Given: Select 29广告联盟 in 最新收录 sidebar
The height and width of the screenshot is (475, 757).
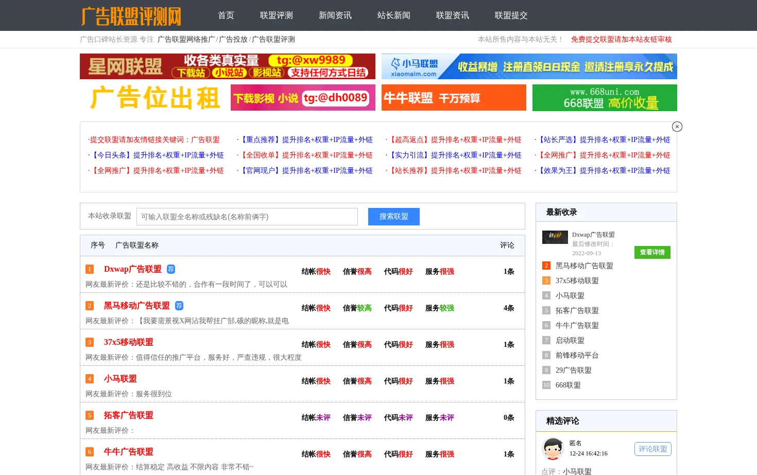Looking at the screenshot, I should click(x=574, y=371).
